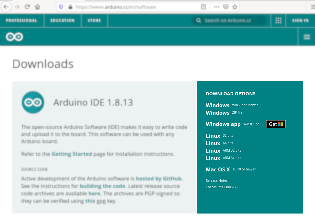Image resolution: width=315 pixels, height=220 pixels.
Task: Download the Mac OS X version
Action: [218, 169]
